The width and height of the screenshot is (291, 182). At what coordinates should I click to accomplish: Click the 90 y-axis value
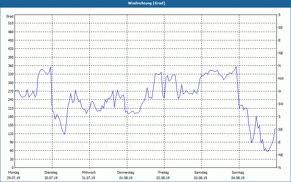(12, 142)
